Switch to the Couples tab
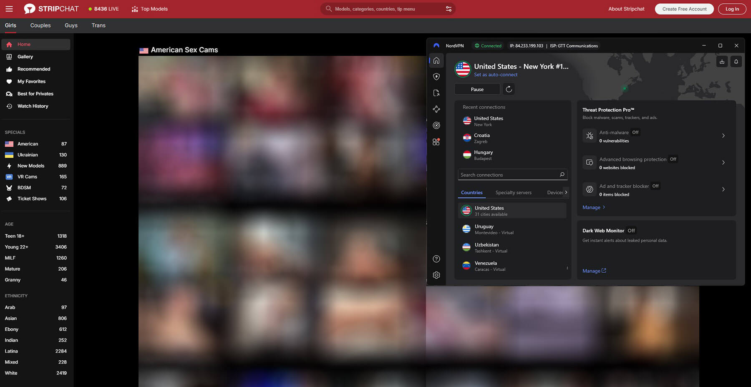 click(40, 25)
